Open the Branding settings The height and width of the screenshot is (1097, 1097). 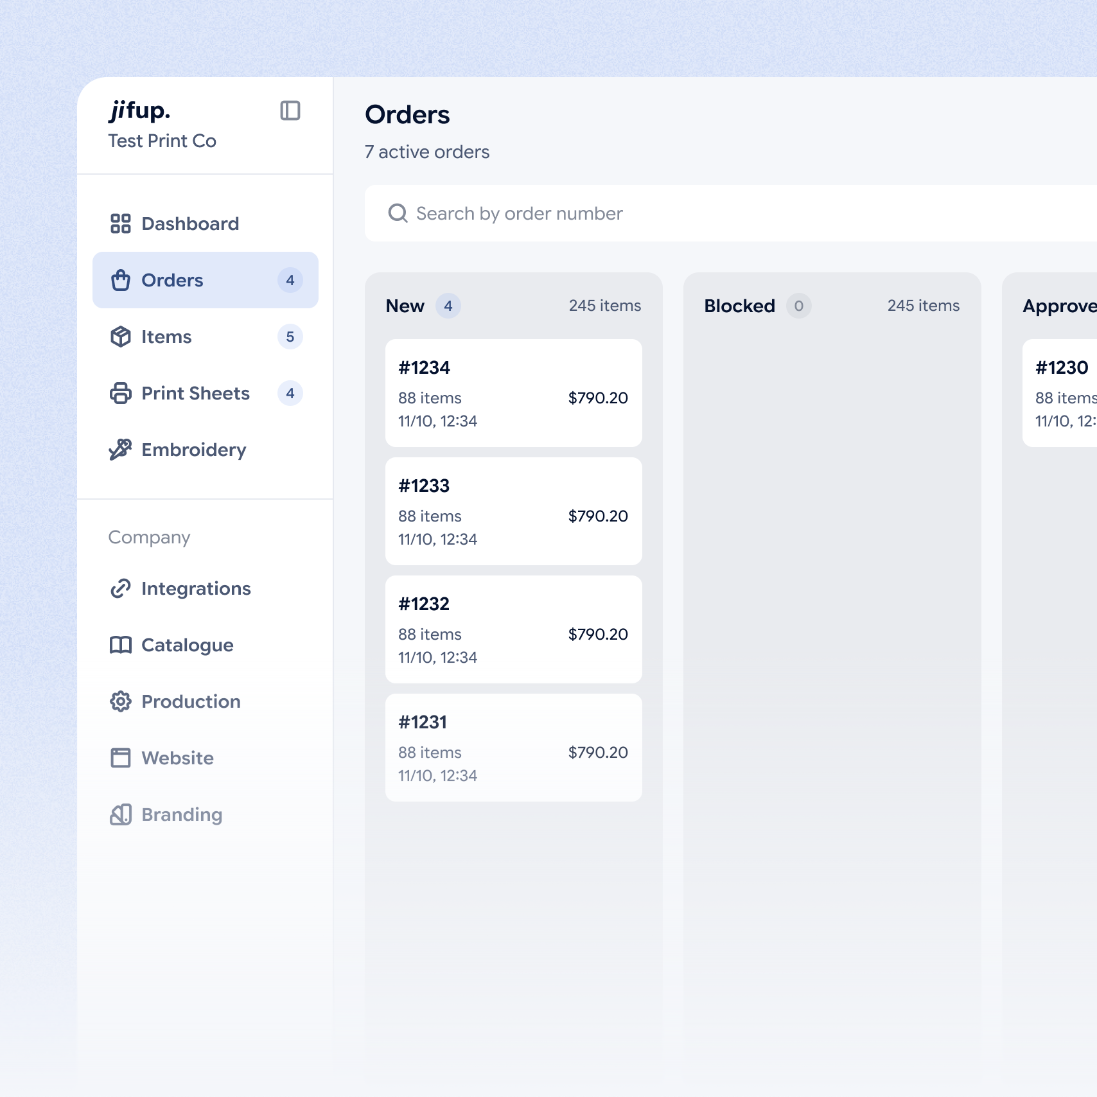point(206,814)
